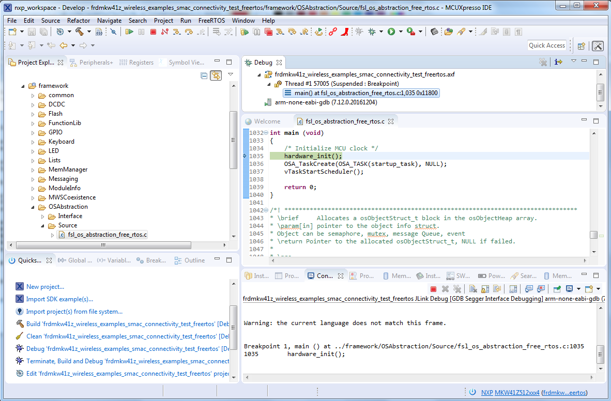Click the hammer Build icon
This screenshot has width=611, height=401.
click(x=79, y=32)
